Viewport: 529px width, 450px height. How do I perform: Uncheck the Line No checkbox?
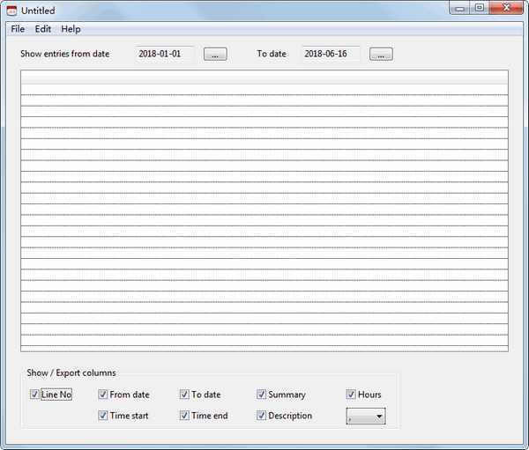[34, 394]
